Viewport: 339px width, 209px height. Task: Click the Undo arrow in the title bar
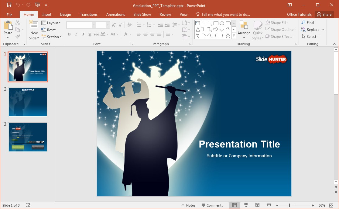[x=18, y=5]
